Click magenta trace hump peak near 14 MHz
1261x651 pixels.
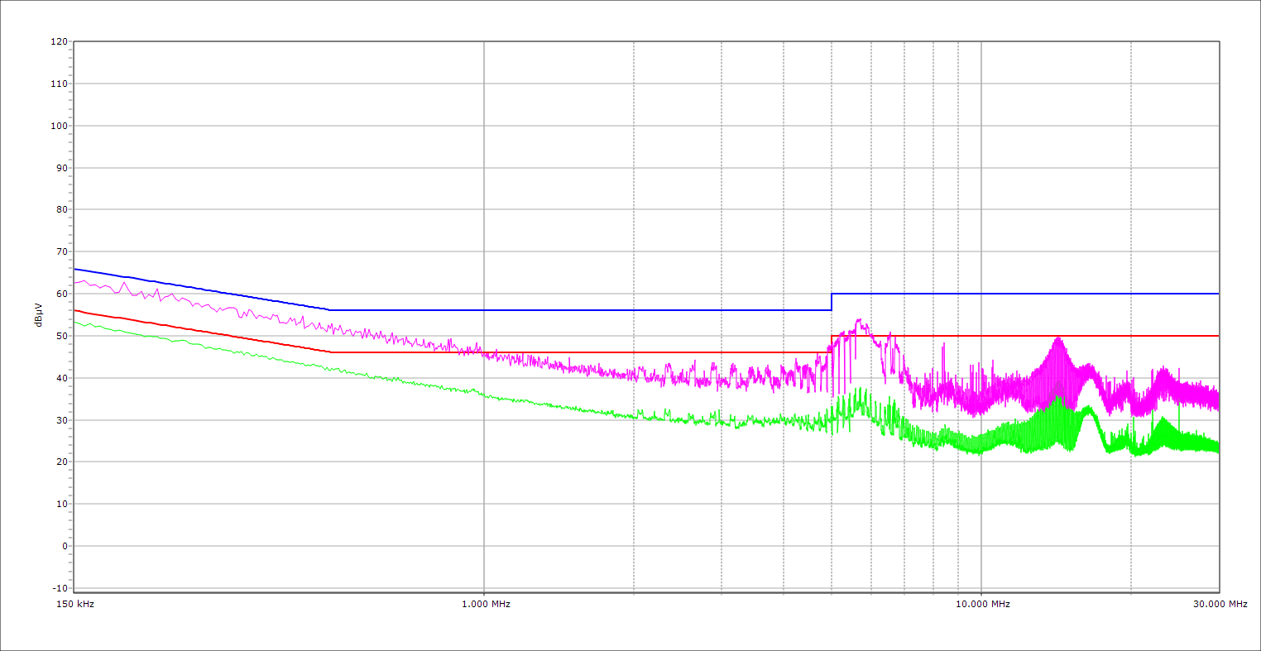[x=1057, y=337]
